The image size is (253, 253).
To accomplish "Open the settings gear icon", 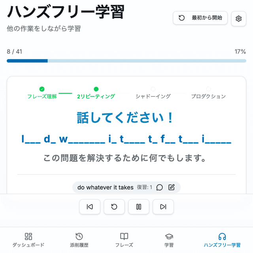I will tap(238, 19).
